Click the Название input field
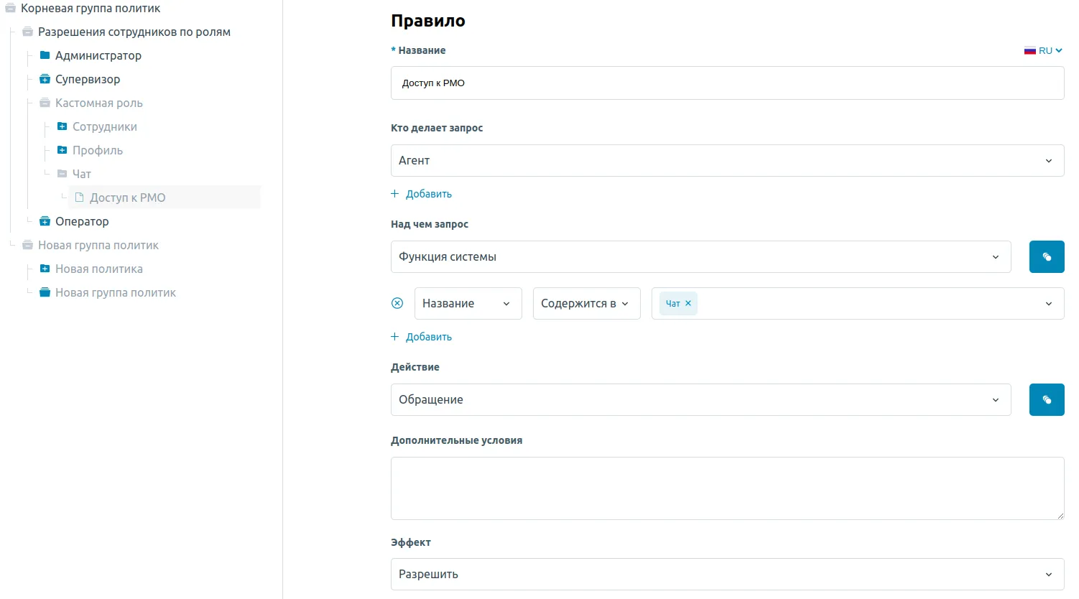The width and height of the screenshot is (1079, 599). [726, 83]
